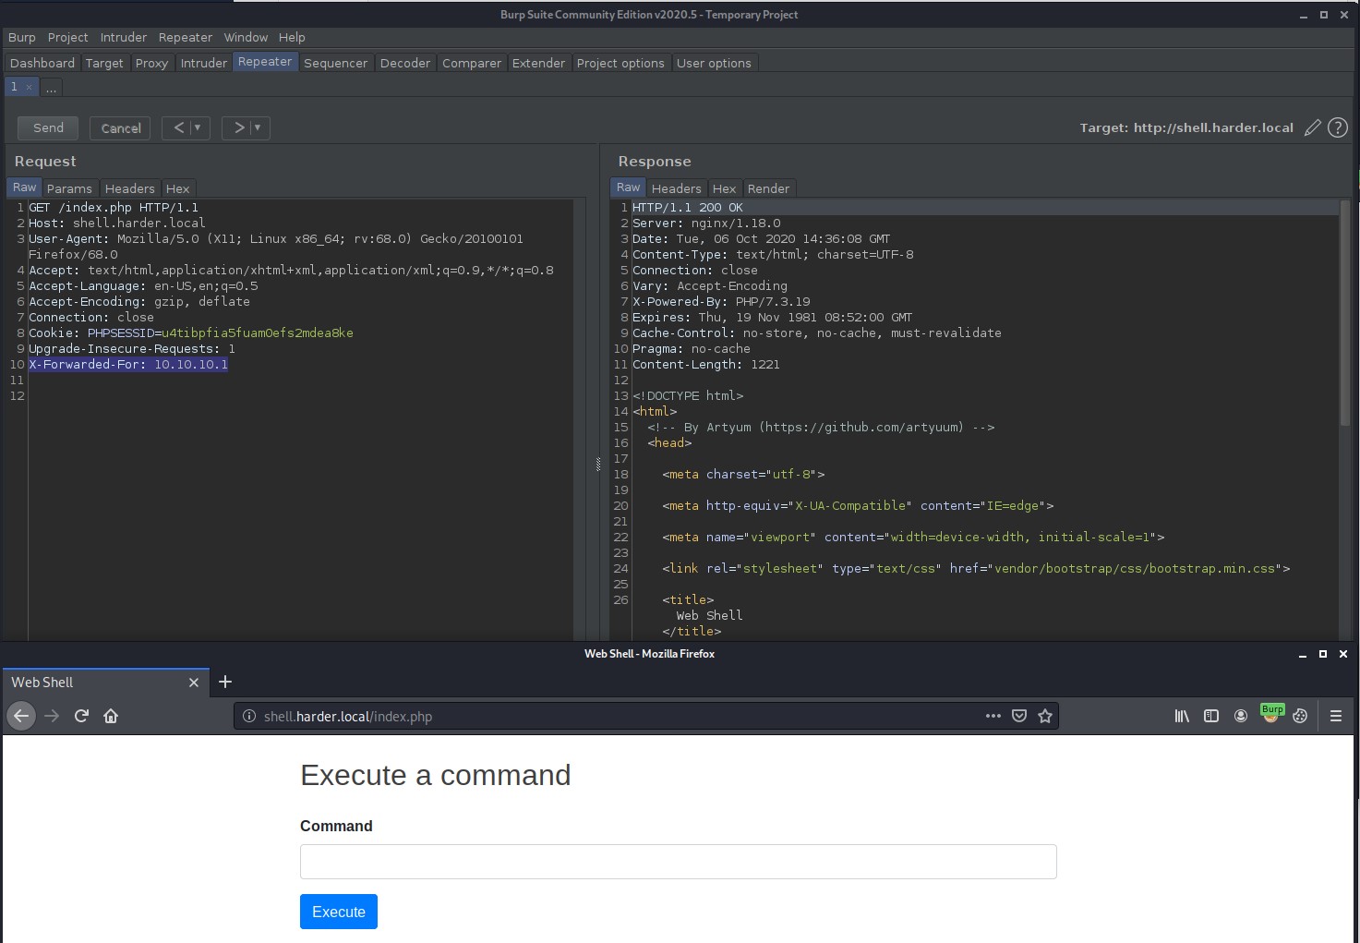This screenshot has width=1360, height=943.
Task: Bookmark this page with star icon
Action: pos(1045,716)
